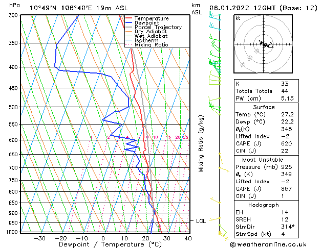The image size is (322, 248).
Task: Click the "Most Unstable" section heading
Action: (x=263, y=160)
